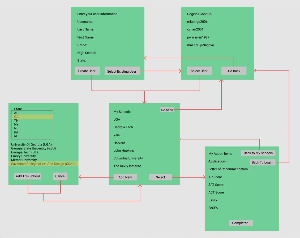300x238 pixels.
Task: Click the Select button under My Schools
Action: (x=160, y=177)
